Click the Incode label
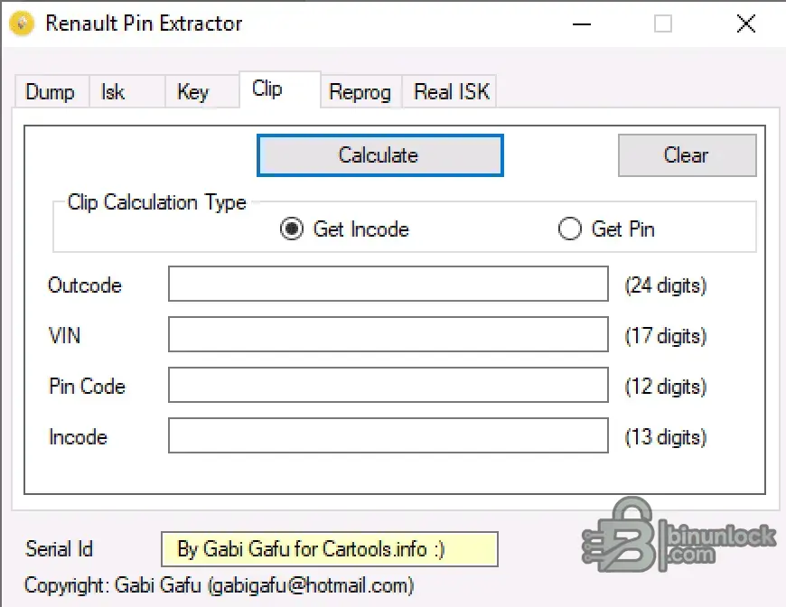The width and height of the screenshot is (786, 607). (79, 437)
